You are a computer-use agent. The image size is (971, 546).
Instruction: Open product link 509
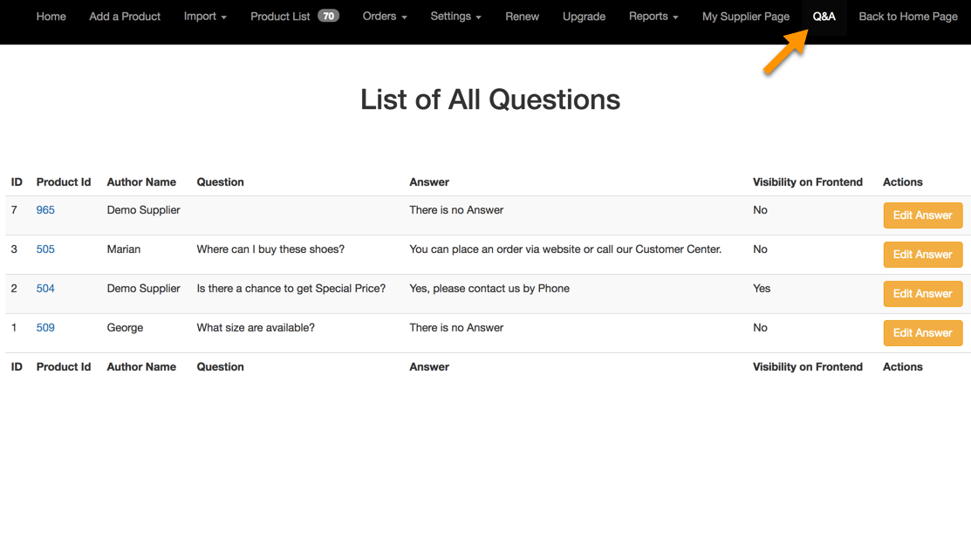(45, 328)
